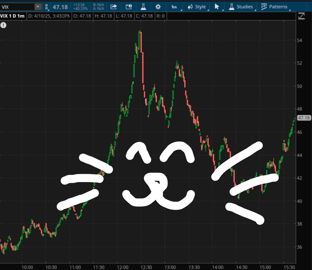Click the 46 price axis label
The height and width of the screenshot is (270, 312).
299,132
